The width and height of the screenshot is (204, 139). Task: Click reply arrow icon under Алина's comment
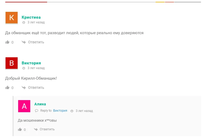pyautogui.click(x=36, y=129)
